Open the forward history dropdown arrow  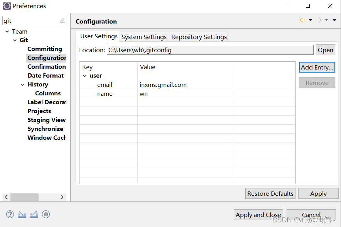pos(326,20)
